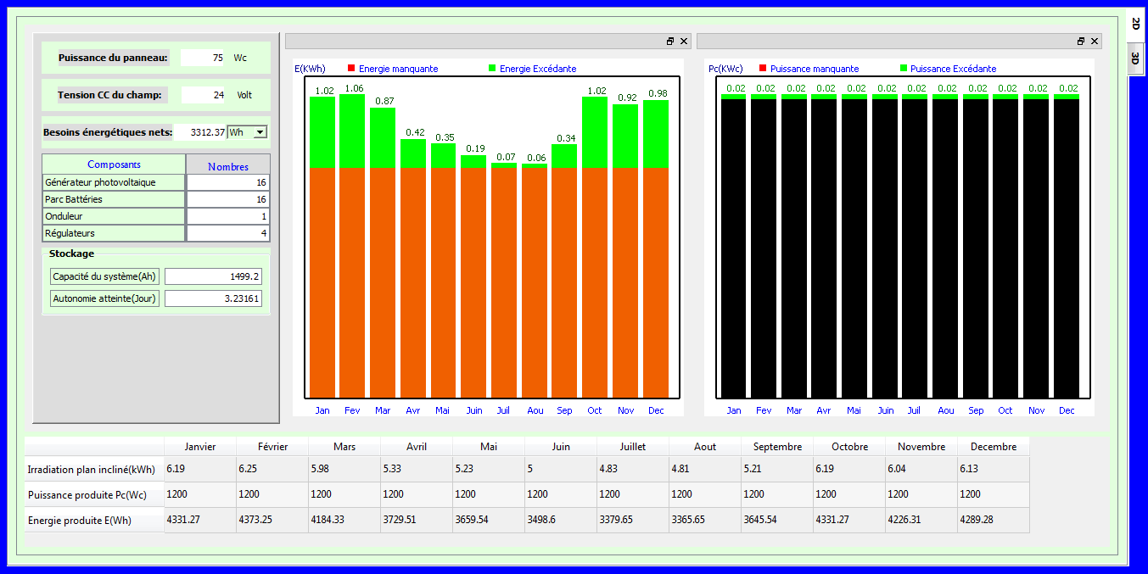Restore the energy chart panel window
This screenshot has width=1148, height=574.
[670, 42]
